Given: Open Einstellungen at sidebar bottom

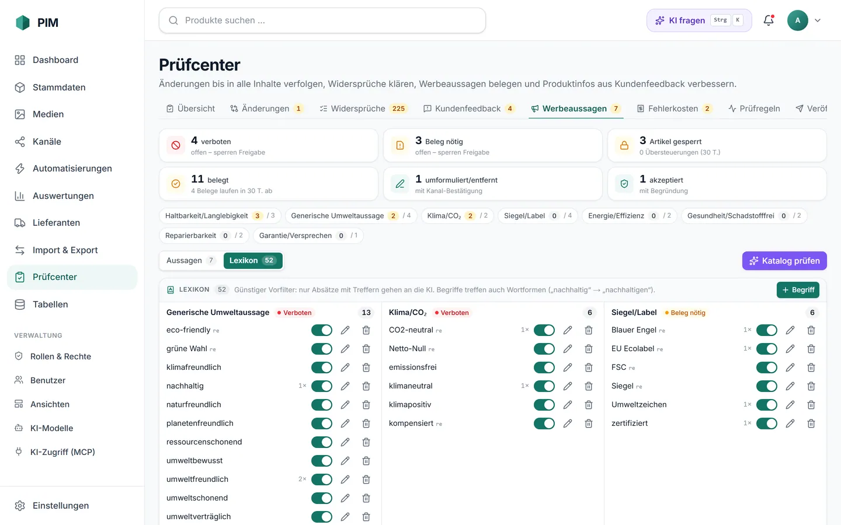Looking at the screenshot, I should point(72,506).
